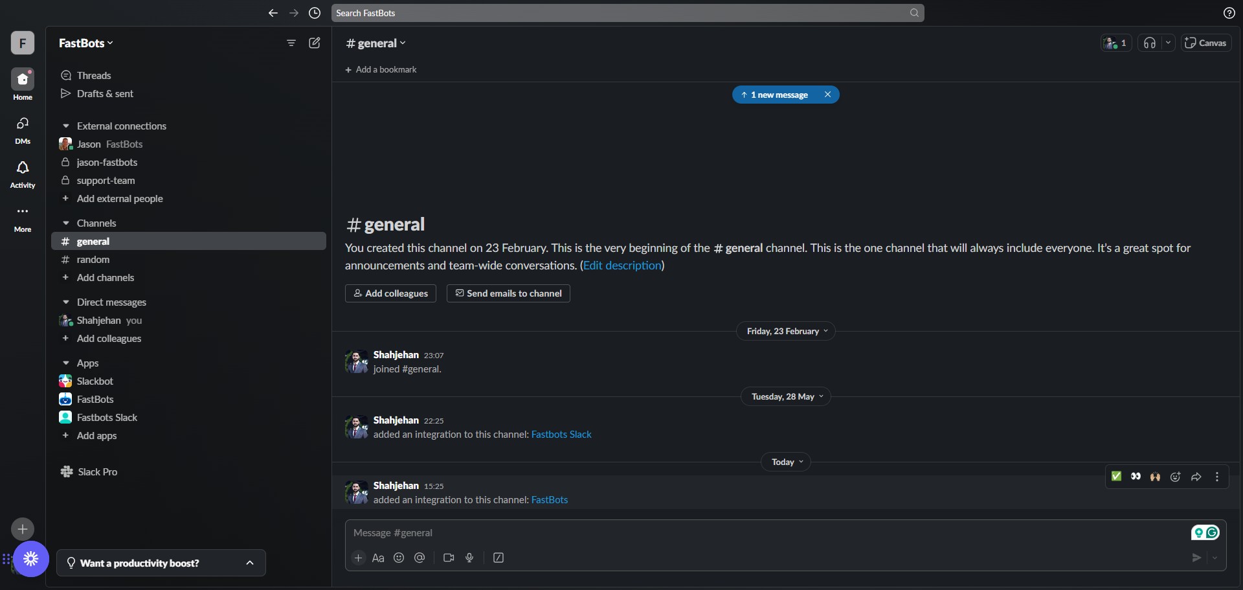Switch to DMs tab
Image resolution: width=1243 pixels, height=590 pixels.
23,130
